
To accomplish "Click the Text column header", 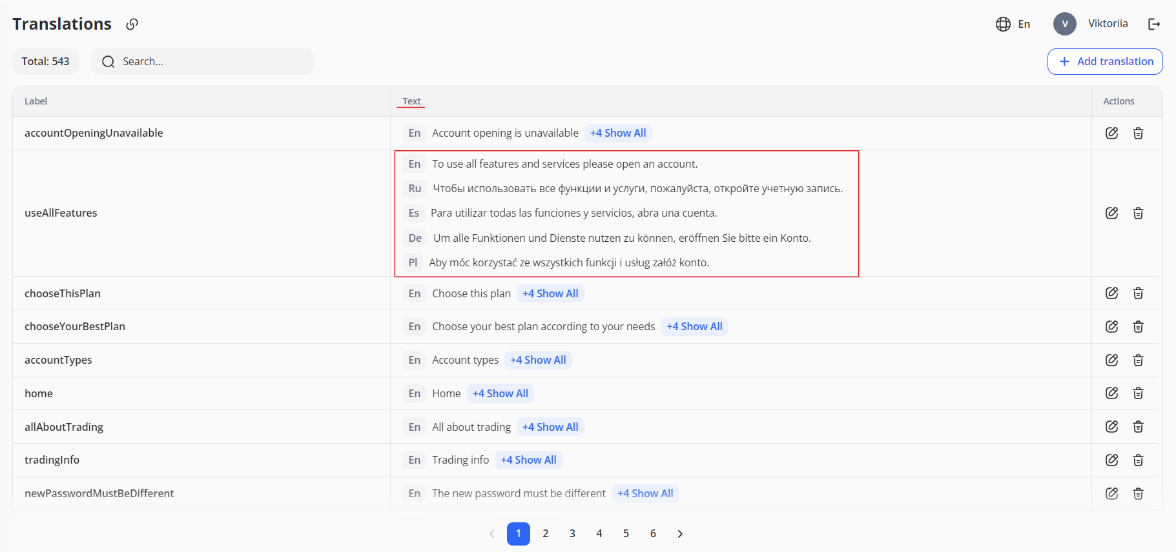I will pos(411,101).
